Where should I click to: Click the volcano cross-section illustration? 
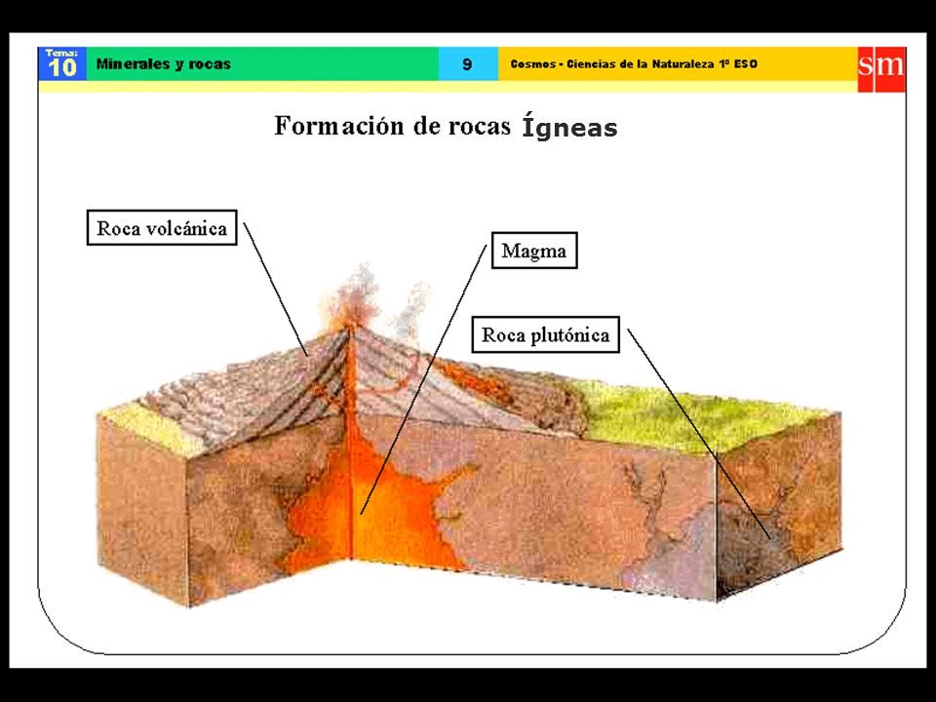click(469, 436)
